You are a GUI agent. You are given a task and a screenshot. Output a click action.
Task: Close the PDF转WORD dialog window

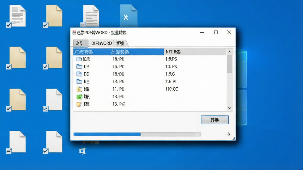tap(229, 32)
